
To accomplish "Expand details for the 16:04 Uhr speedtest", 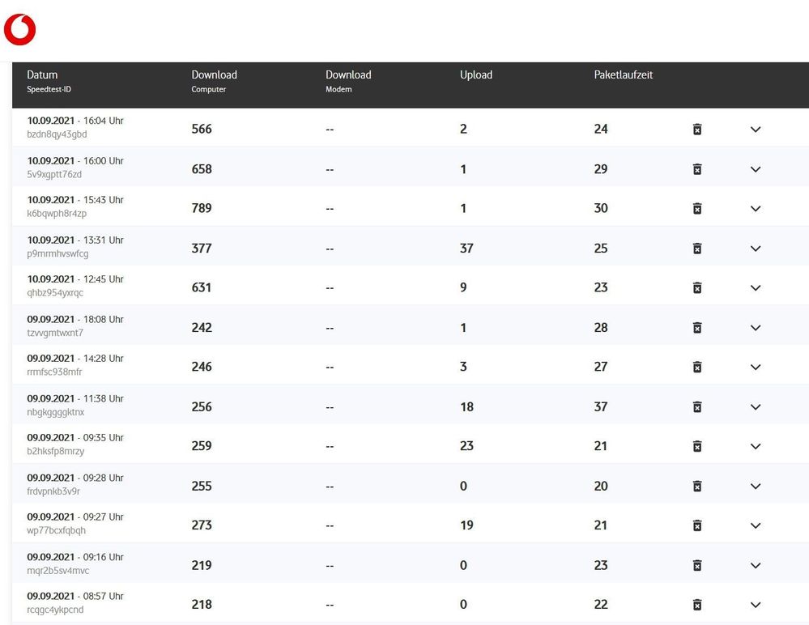I will tap(756, 130).
